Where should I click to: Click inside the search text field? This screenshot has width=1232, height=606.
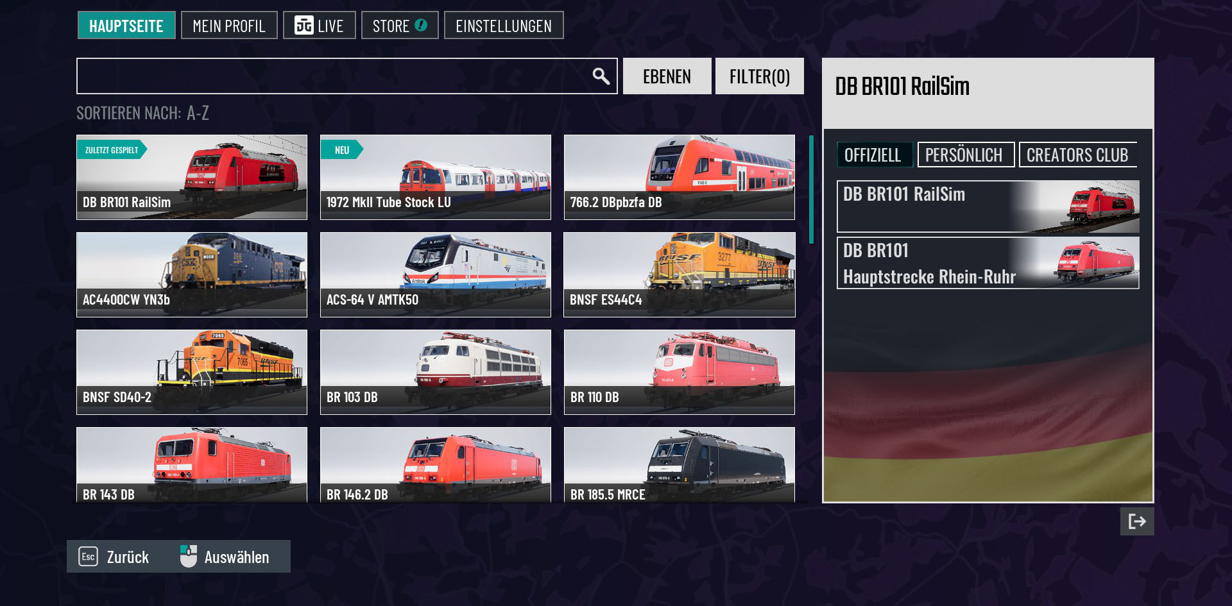click(x=334, y=76)
